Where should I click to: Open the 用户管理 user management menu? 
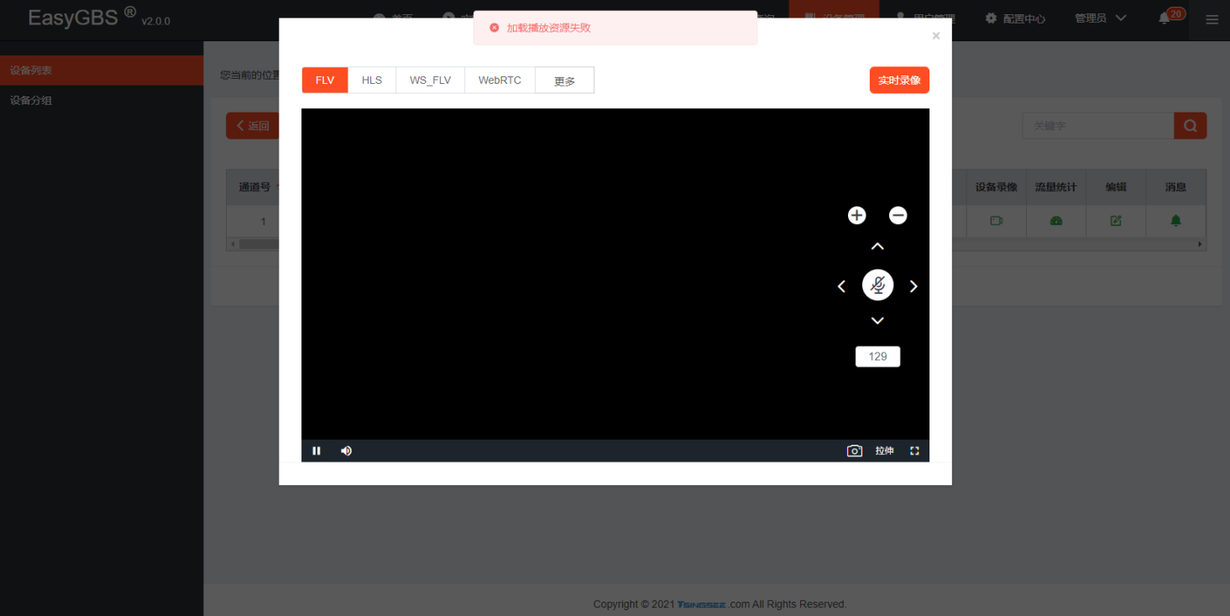(927, 18)
